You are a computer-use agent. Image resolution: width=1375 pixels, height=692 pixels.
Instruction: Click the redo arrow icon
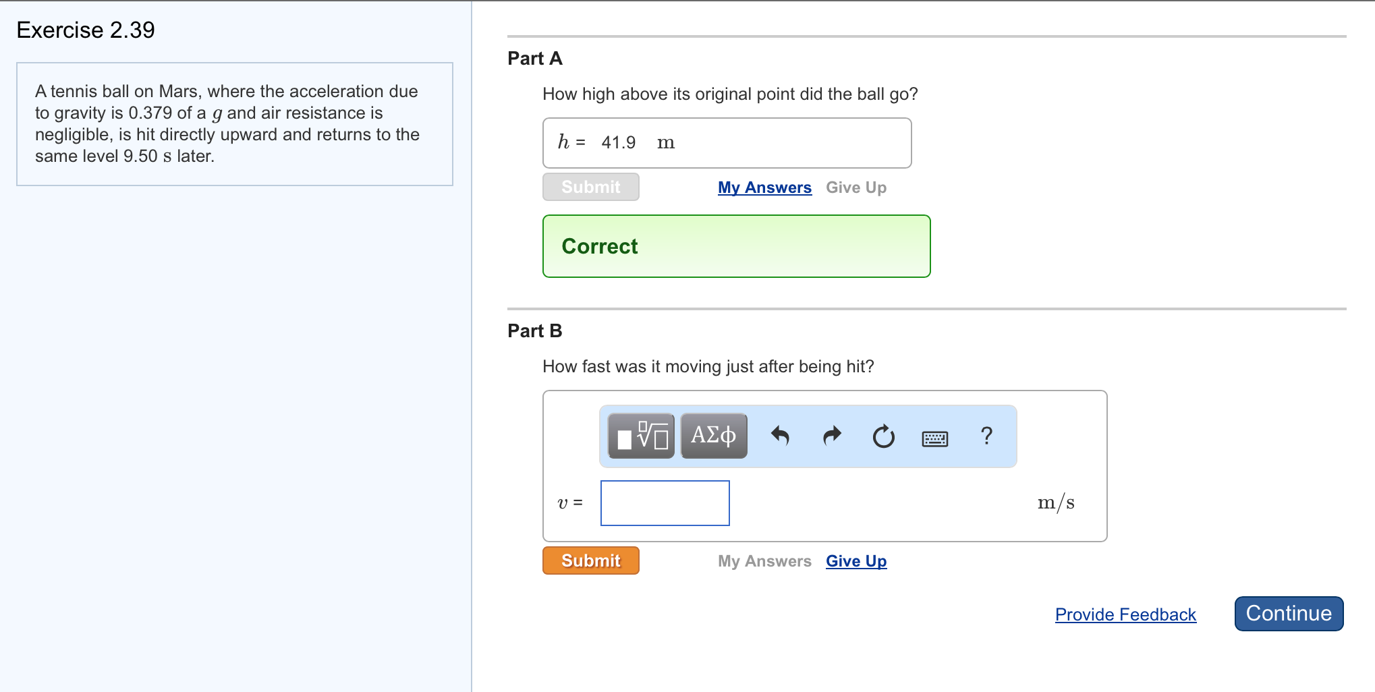tap(833, 436)
